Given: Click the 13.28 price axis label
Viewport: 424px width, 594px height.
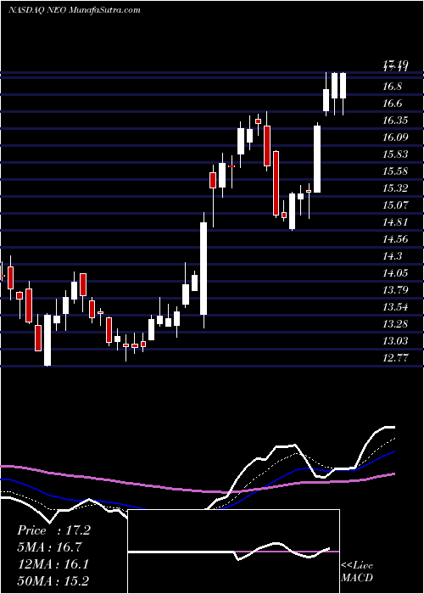Looking at the screenshot, I should (395, 324).
